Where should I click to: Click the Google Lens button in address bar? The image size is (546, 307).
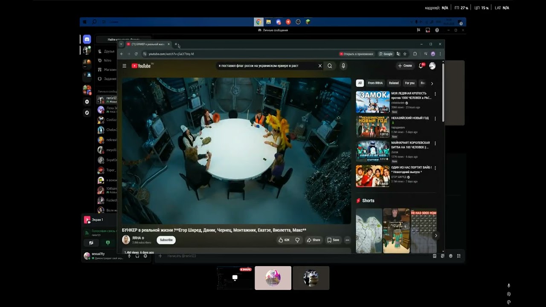pos(386,54)
